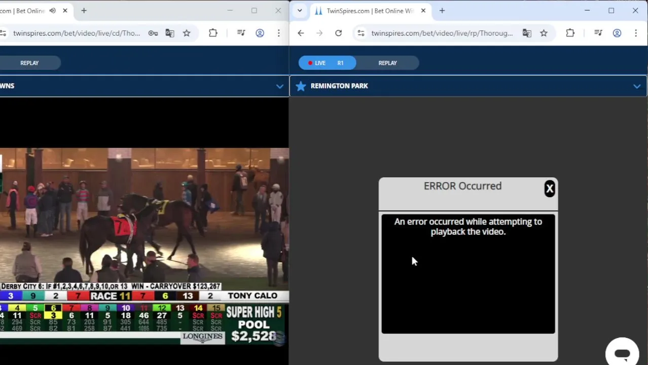Open a new tab in left browser window

tap(84, 11)
